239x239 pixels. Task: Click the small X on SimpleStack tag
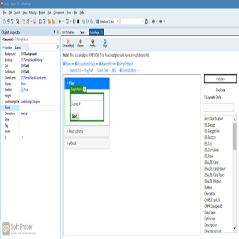click(84, 89)
